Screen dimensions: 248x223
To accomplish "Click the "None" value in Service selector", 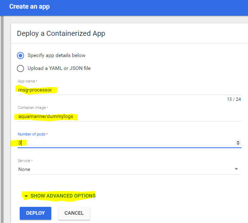I will click(x=24, y=169).
